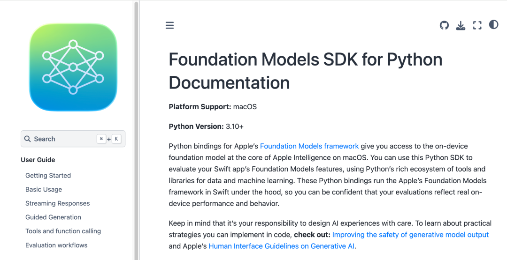The image size is (507, 260).
Task: Open Improving the safety of generative model output
Action: point(410,235)
